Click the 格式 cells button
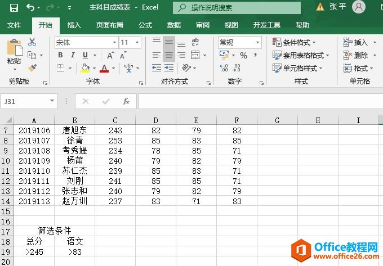The width and height of the screenshot is (383, 266). pos(358,68)
